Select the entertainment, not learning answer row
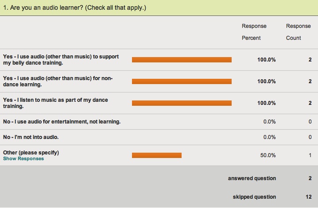318x208 pixels. click(159, 122)
